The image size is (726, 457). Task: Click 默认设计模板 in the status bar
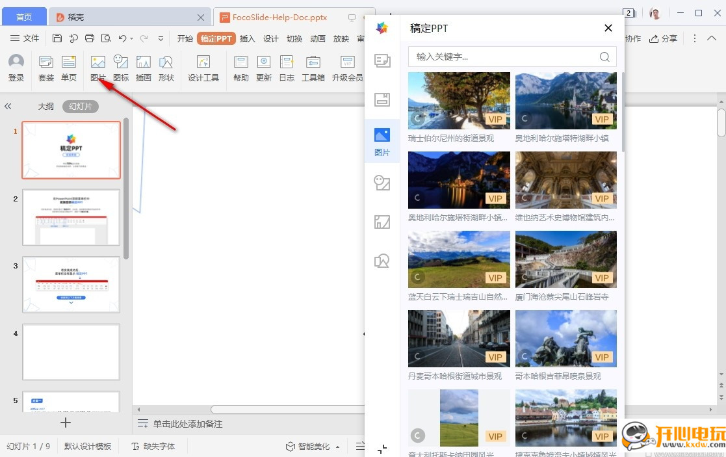click(88, 446)
